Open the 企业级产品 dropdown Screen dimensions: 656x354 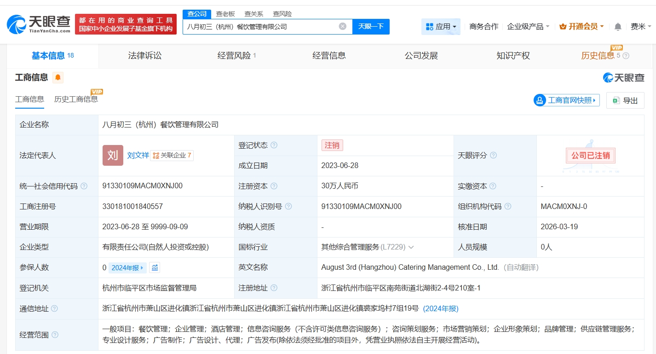pyautogui.click(x=528, y=26)
